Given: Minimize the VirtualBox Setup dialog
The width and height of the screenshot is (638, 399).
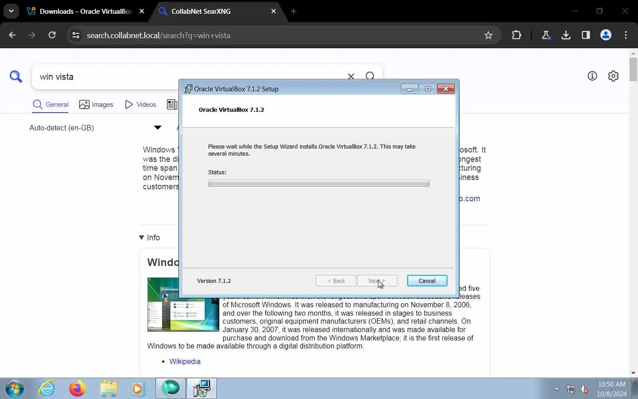Looking at the screenshot, I should (409, 89).
